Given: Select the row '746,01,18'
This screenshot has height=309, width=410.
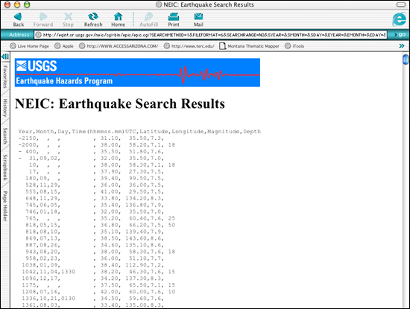Looking at the screenshot, I should click(95, 212).
